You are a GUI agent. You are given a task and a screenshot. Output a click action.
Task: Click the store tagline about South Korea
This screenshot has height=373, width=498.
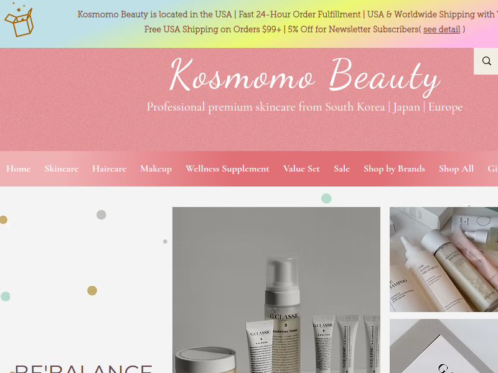pyautogui.click(x=304, y=107)
